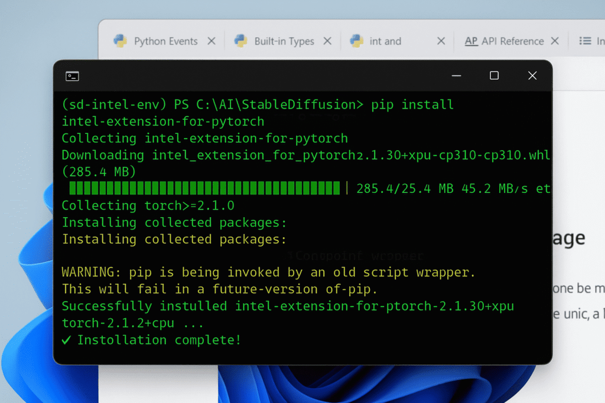Click the '(sd-intel-env)' prompt prefix
This screenshot has width=605, height=403.
[114, 104]
